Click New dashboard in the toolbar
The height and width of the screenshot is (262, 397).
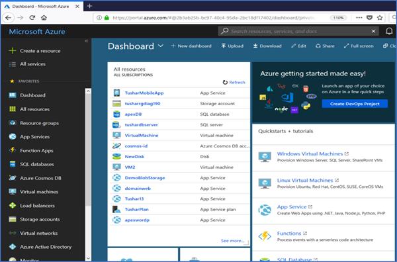(x=191, y=46)
